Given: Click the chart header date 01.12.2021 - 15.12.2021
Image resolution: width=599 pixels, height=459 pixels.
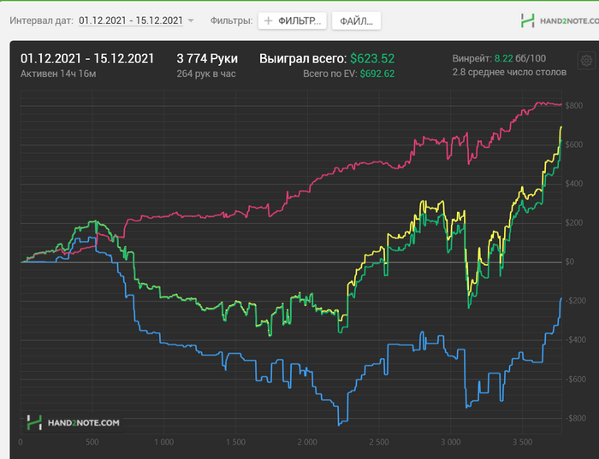Looking at the screenshot, I should click(x=87, y=58).
